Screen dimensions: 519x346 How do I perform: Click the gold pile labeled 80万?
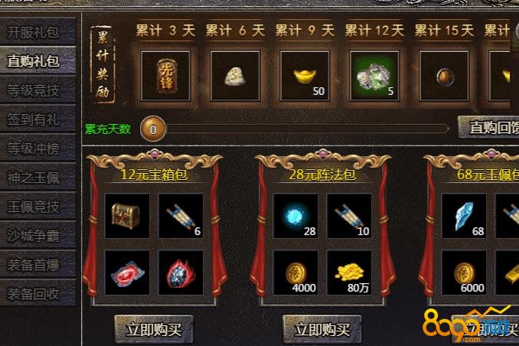pyautogui.click(x=349, y=273)
